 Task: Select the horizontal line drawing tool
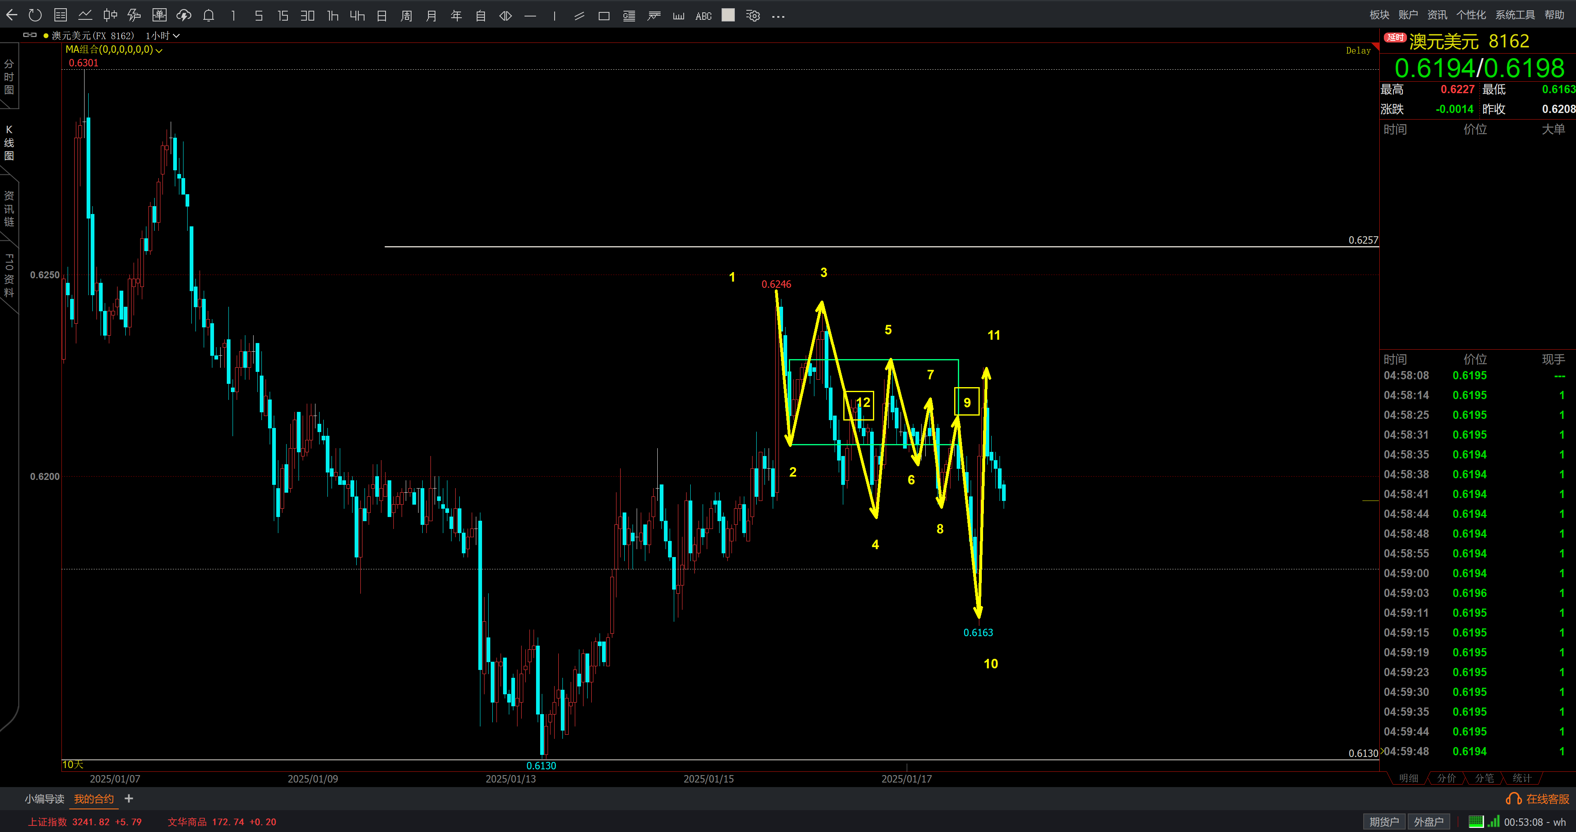(530, 16)
